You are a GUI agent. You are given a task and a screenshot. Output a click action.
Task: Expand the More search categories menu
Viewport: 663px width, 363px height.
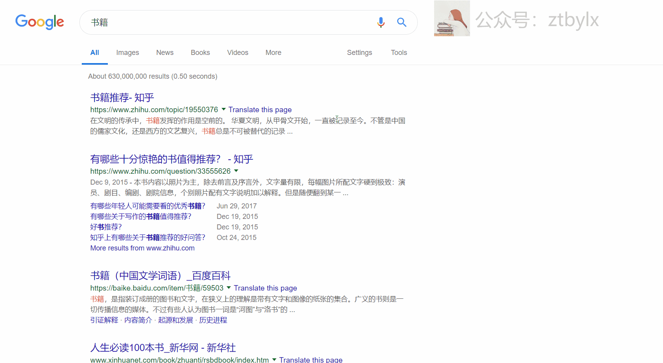[x=273, y=53]
